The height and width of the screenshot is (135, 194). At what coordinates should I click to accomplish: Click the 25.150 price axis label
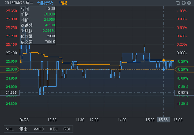pos(11,44)
